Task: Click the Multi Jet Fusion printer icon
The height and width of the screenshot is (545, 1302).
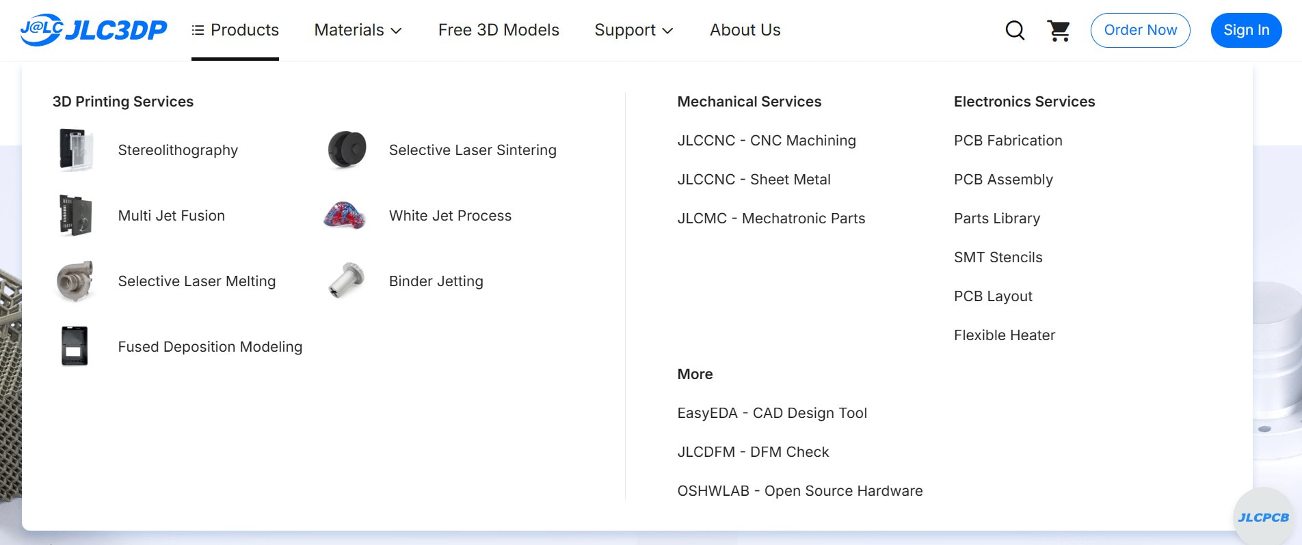Action: pos(76,215)
